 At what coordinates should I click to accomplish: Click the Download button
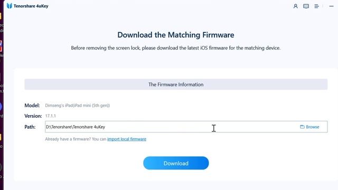[x=176, y=163]
